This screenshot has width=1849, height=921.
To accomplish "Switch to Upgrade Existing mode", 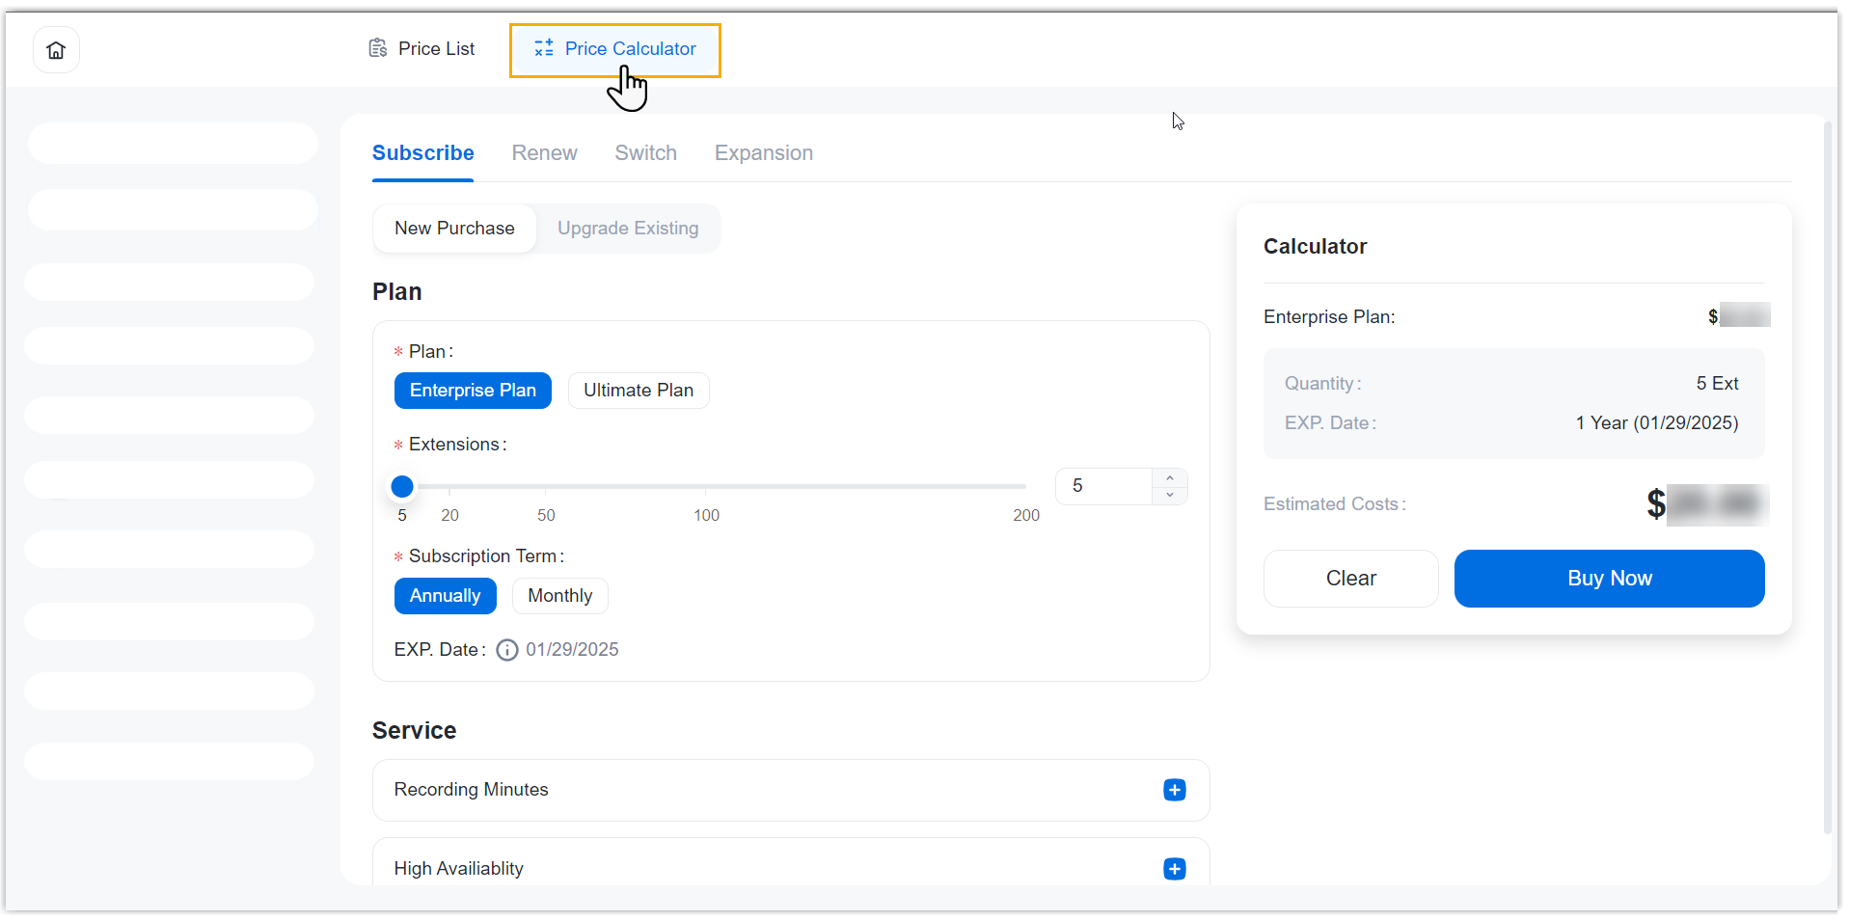I will pyautogui.click(x=627, y=229).
